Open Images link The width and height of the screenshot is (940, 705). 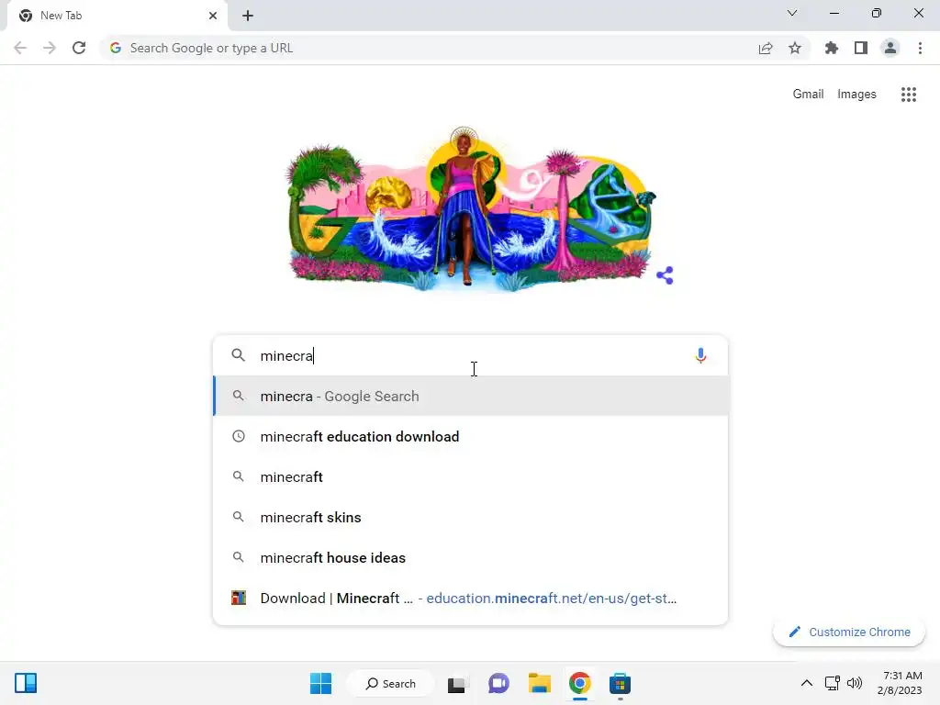[x=856, y=95]
